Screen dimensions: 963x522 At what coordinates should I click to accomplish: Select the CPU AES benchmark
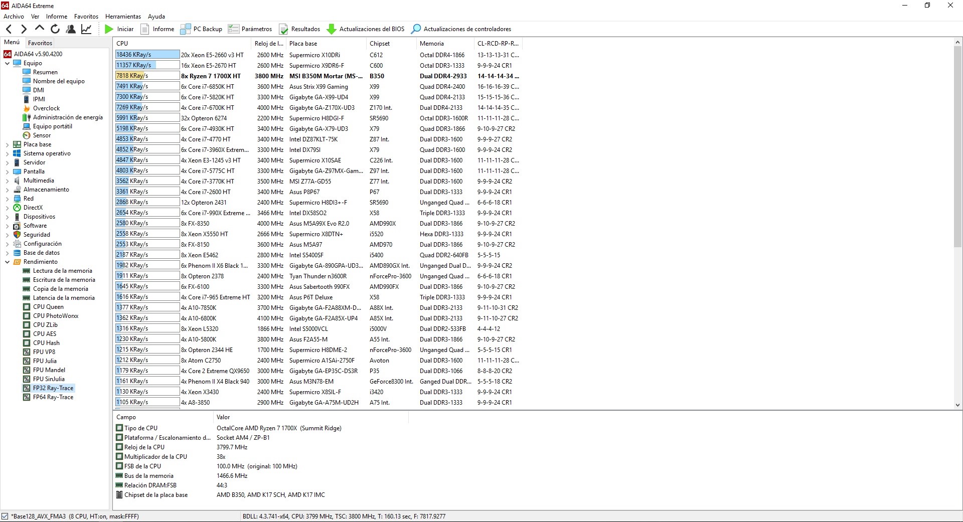tap(45, 334)
